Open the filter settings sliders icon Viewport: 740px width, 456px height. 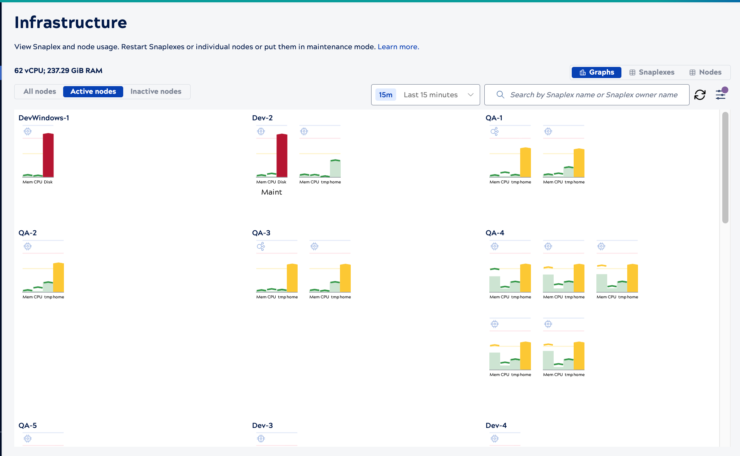tap(720, 94)
